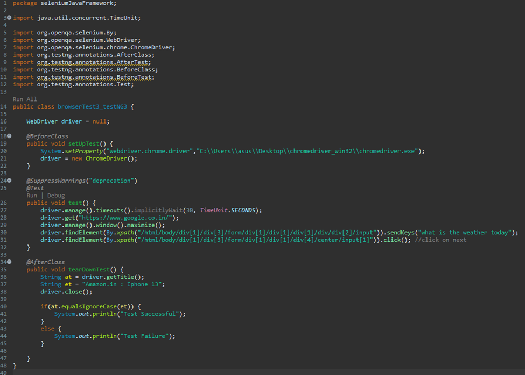Click the setUpTest method name
Image resolution: width=525 pixels, height=375 pixels.
coord(83,143)
